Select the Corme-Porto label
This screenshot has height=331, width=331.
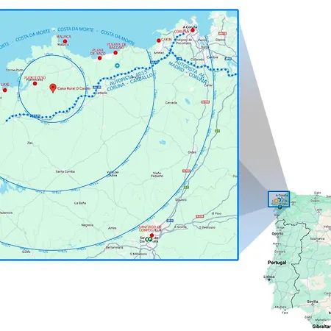(15, 70)
